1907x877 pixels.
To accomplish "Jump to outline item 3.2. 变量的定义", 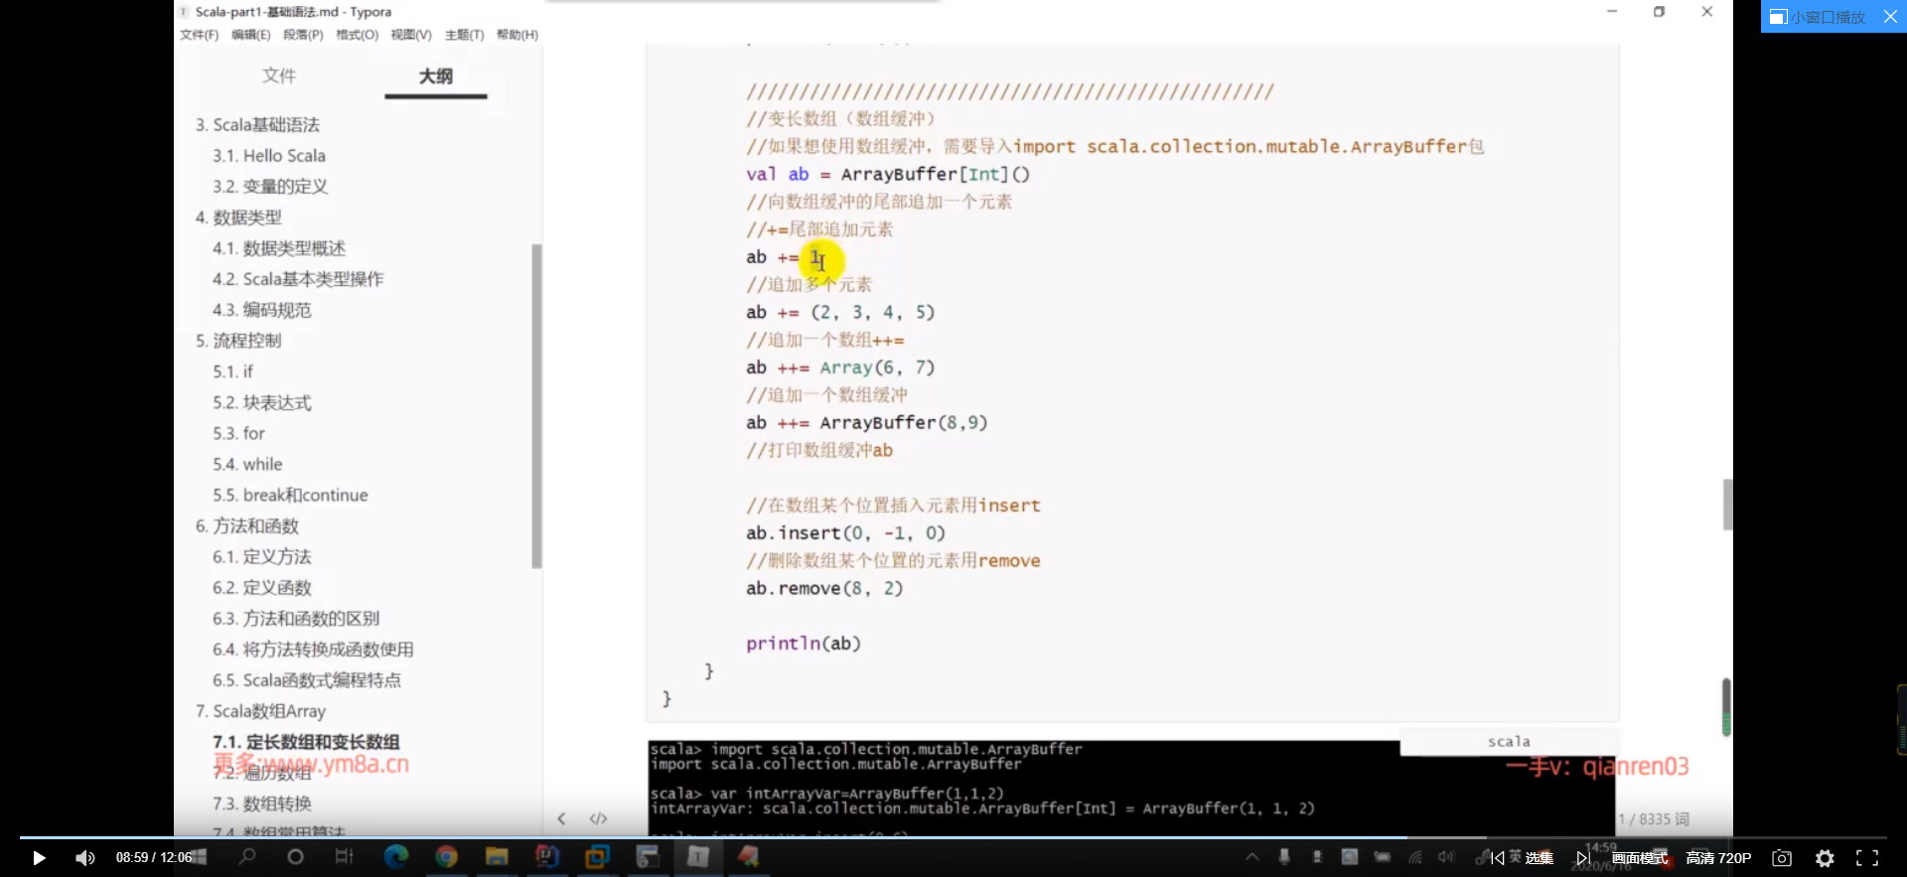I will coord(269,187).
